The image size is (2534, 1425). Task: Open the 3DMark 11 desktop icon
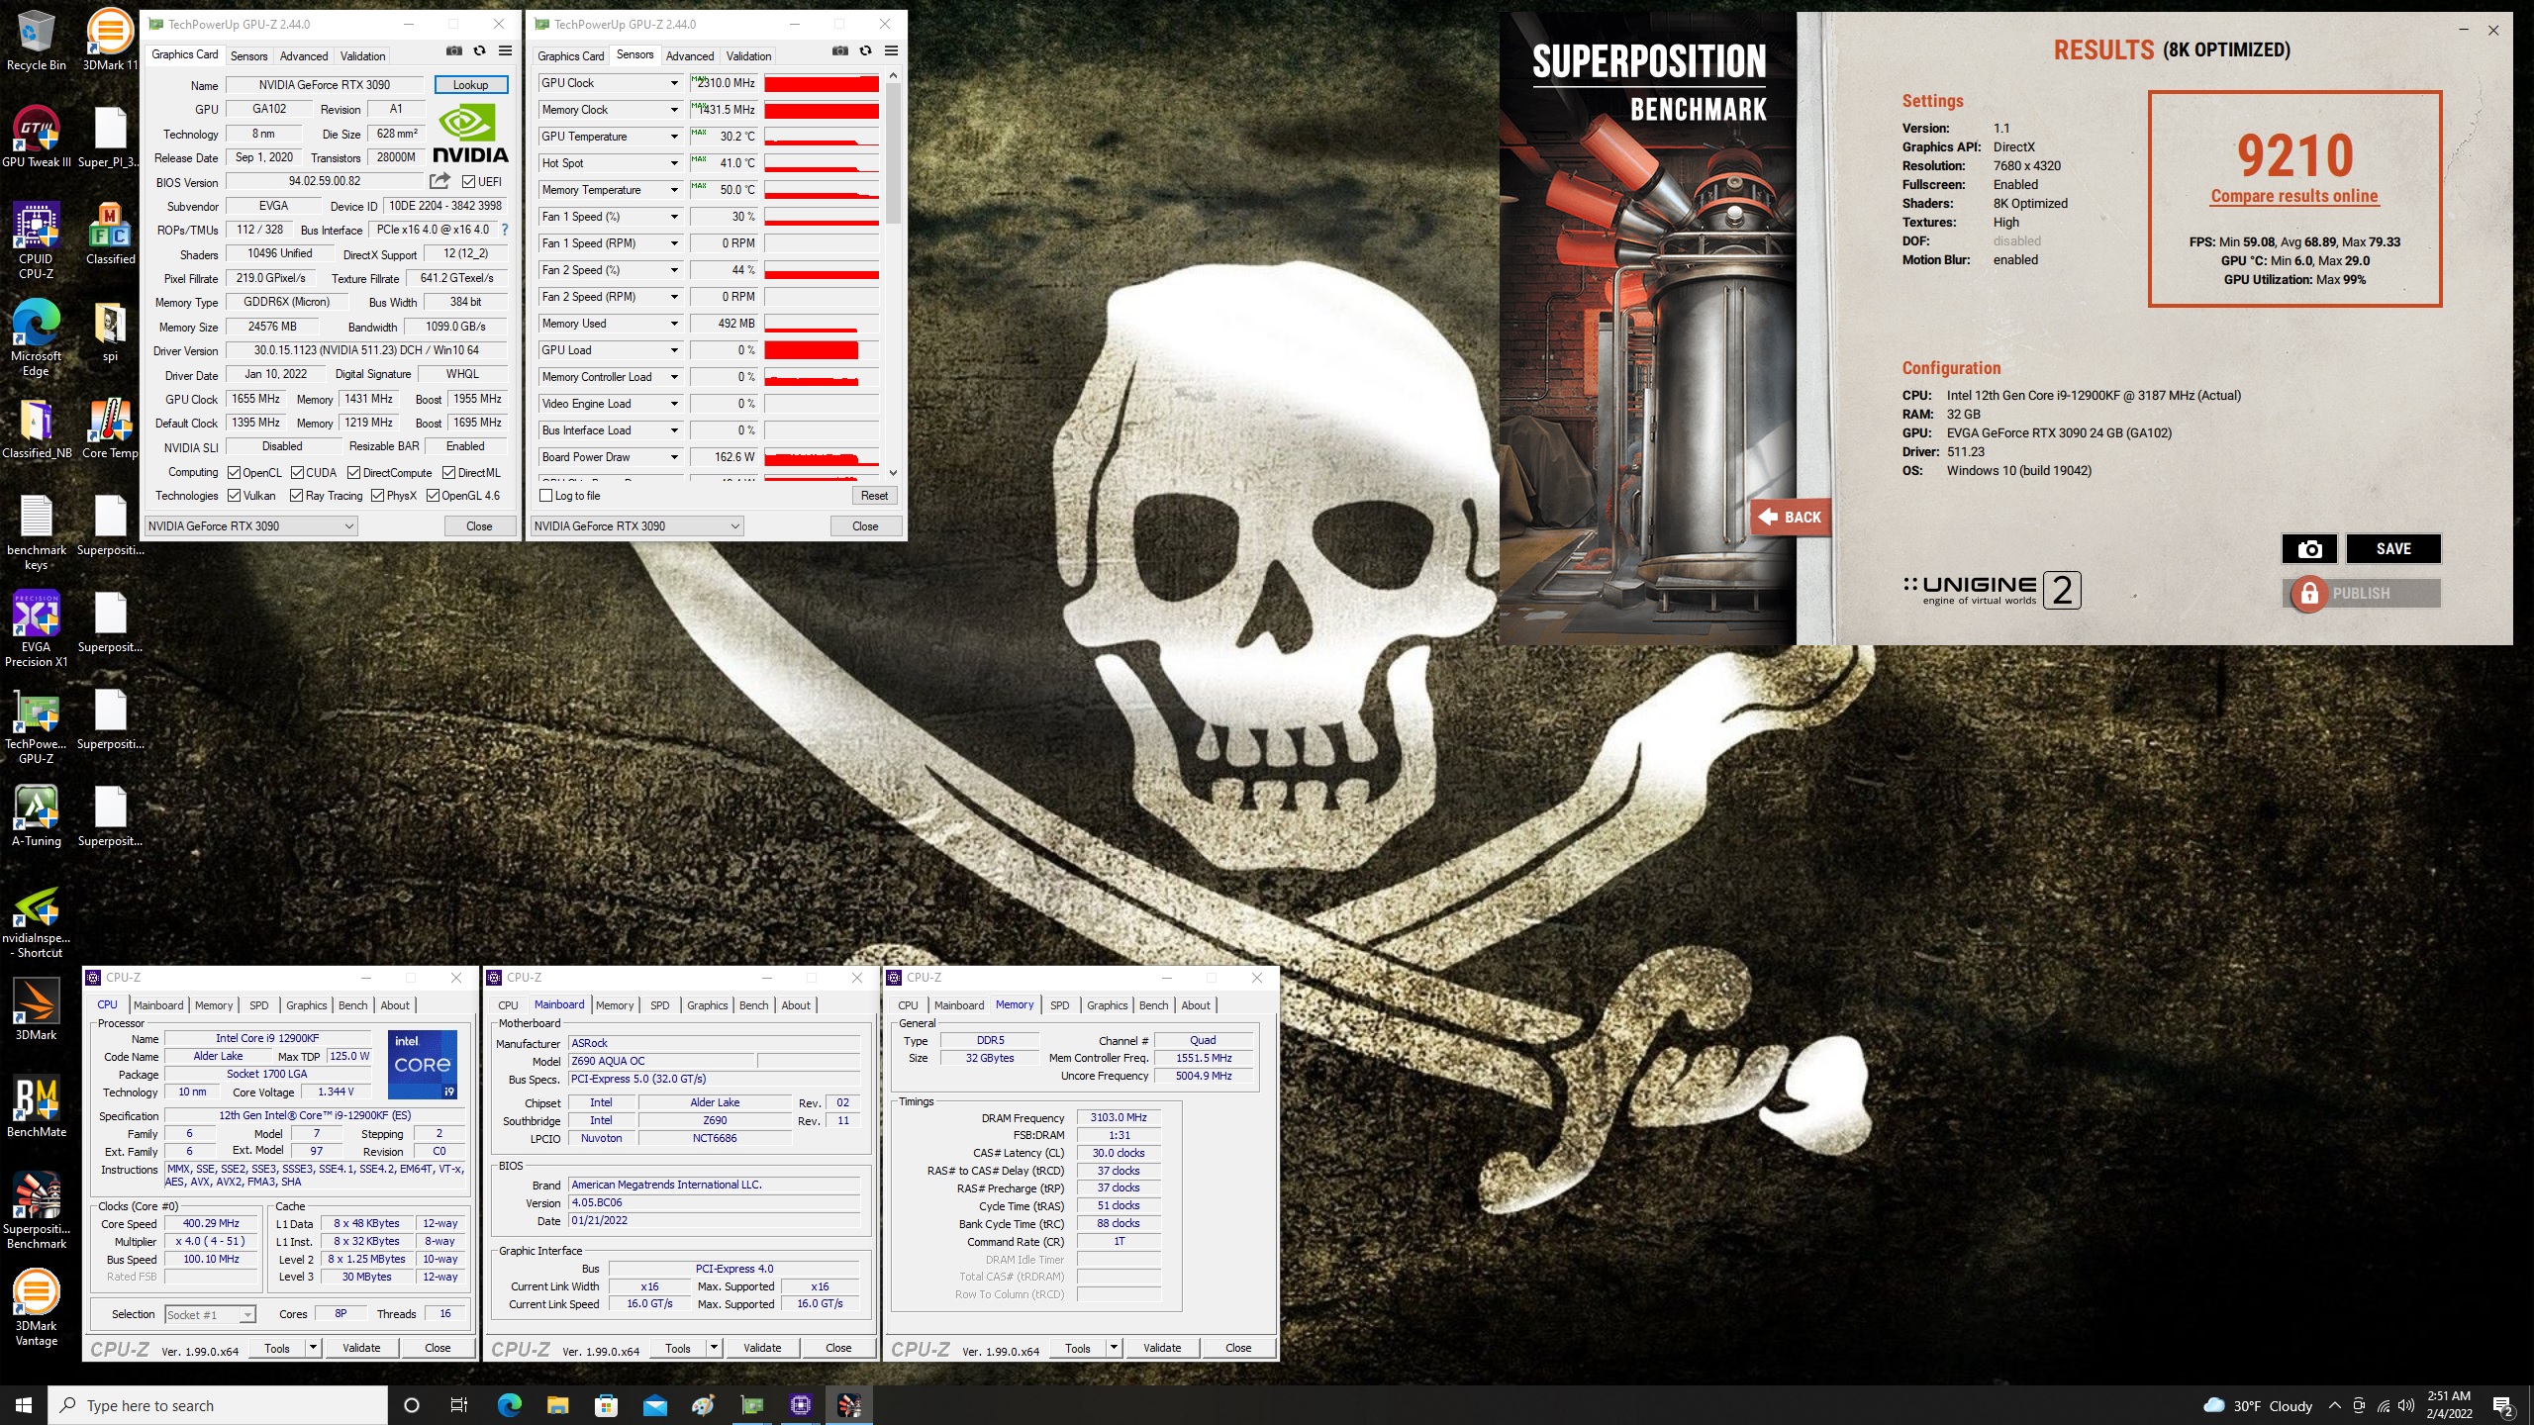coord(110,40)
